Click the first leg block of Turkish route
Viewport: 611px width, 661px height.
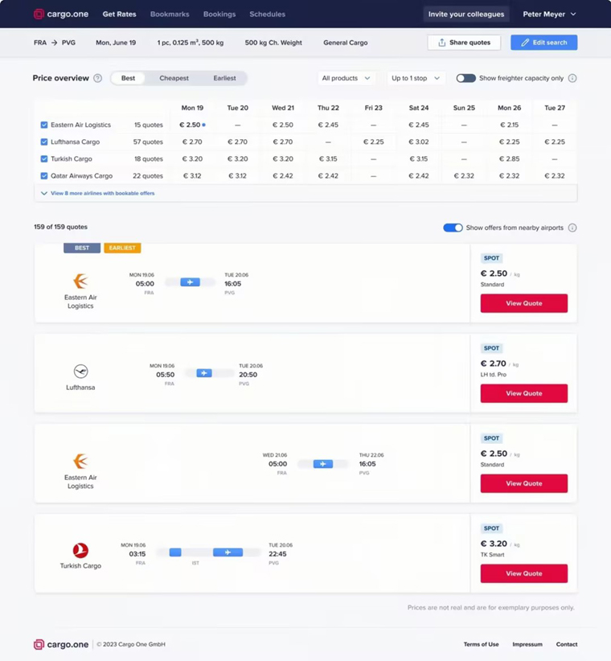[175, 552]
